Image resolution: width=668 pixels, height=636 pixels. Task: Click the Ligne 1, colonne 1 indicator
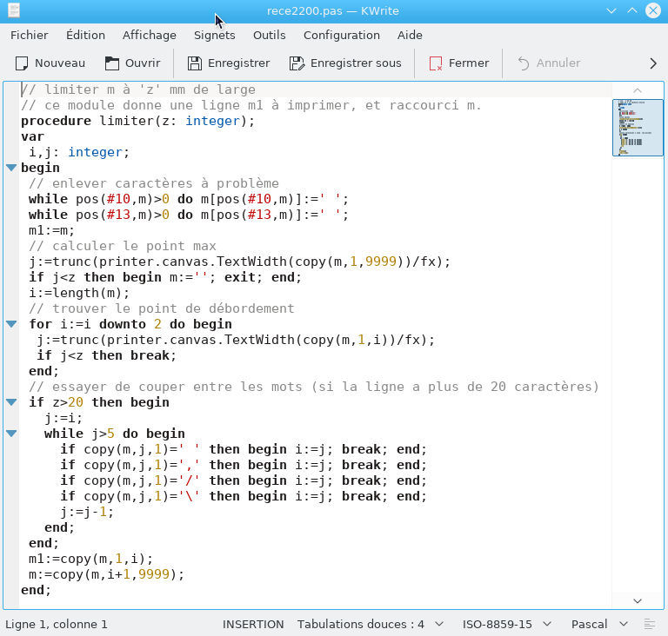(57, 624)
